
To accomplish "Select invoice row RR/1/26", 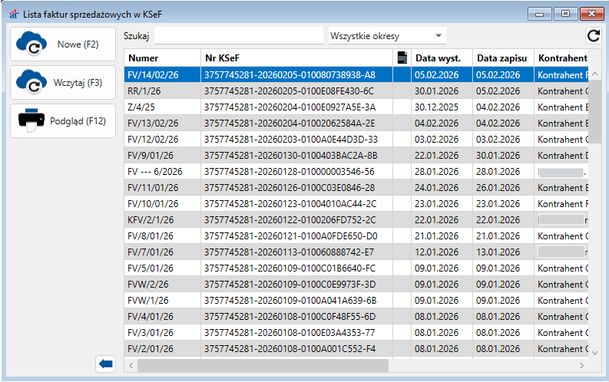I will pos(161,91).
